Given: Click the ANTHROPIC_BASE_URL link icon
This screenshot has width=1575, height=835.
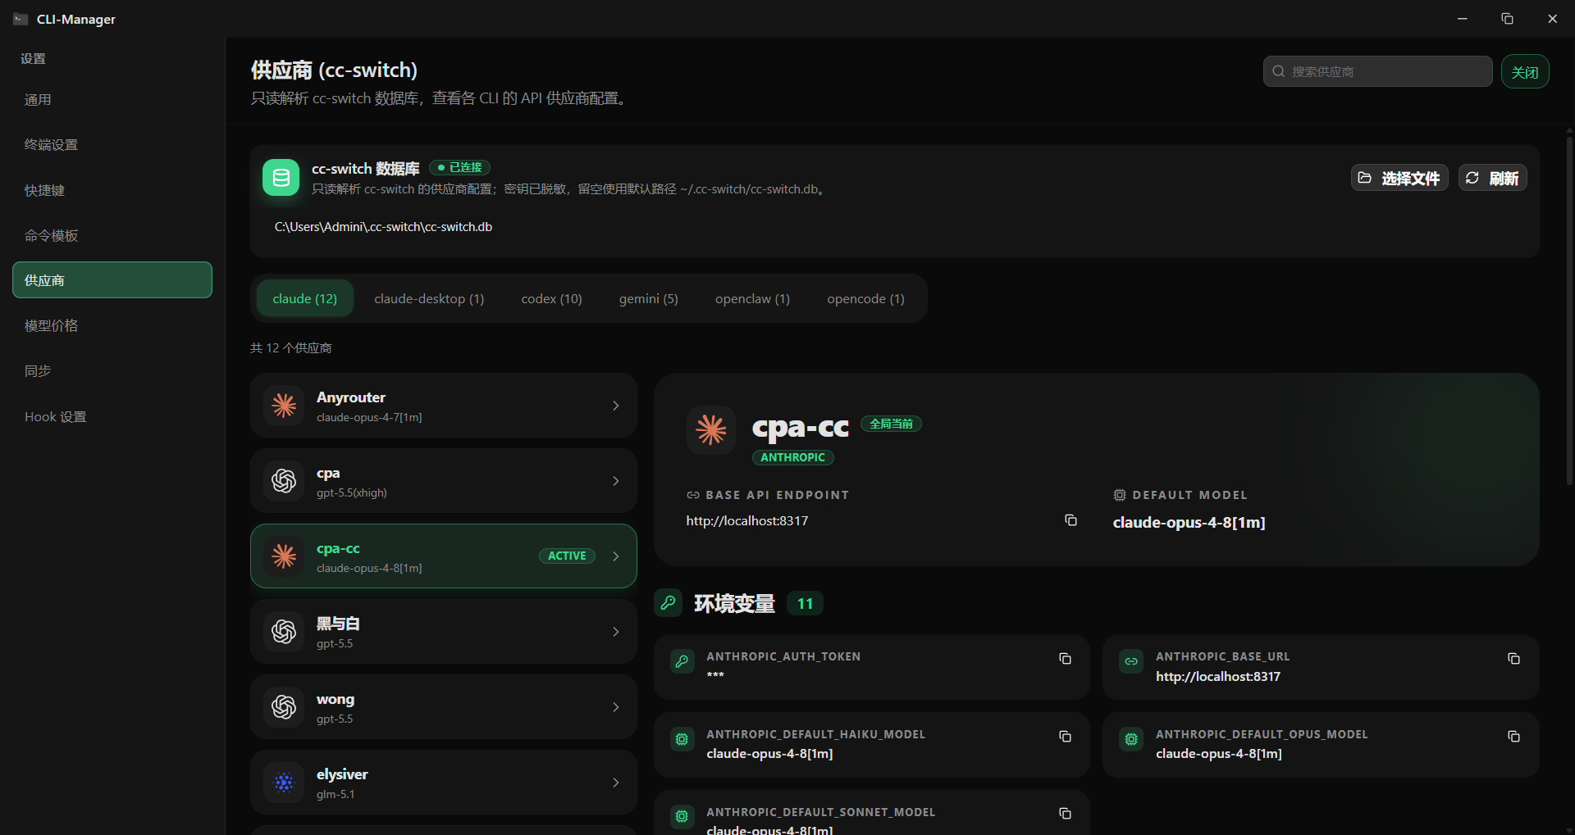Looking at the screenshot, I should [x=1131, y=661].
